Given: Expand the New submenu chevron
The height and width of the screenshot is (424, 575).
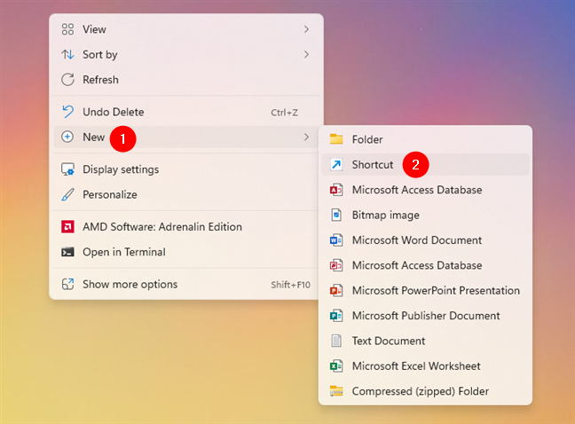Looking at the screenshot, I should (306, 137).
